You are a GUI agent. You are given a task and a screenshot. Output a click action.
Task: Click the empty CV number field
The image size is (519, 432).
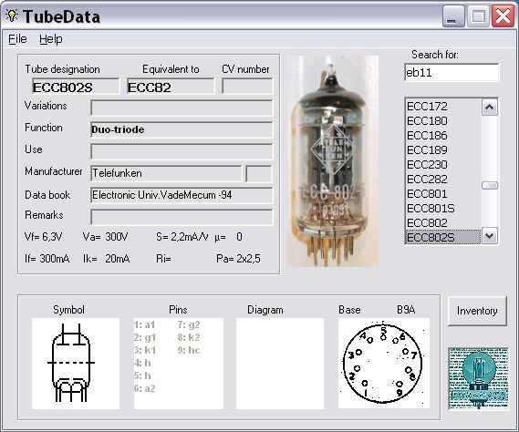point(247,87)
